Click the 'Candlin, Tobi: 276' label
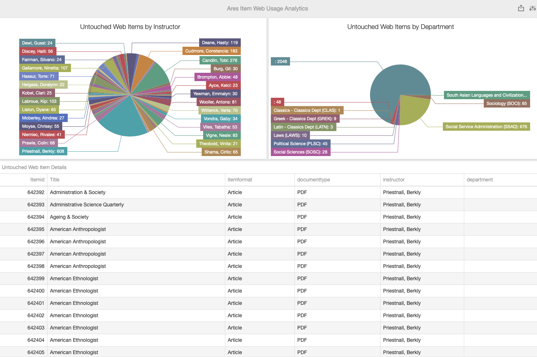 pyautogui.click(x=220, y=60)
